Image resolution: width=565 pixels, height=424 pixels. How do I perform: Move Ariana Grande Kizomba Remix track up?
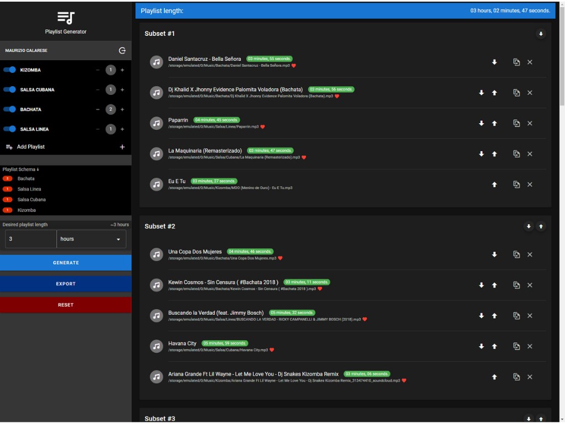pyautogui.click(x=494, y=377)
